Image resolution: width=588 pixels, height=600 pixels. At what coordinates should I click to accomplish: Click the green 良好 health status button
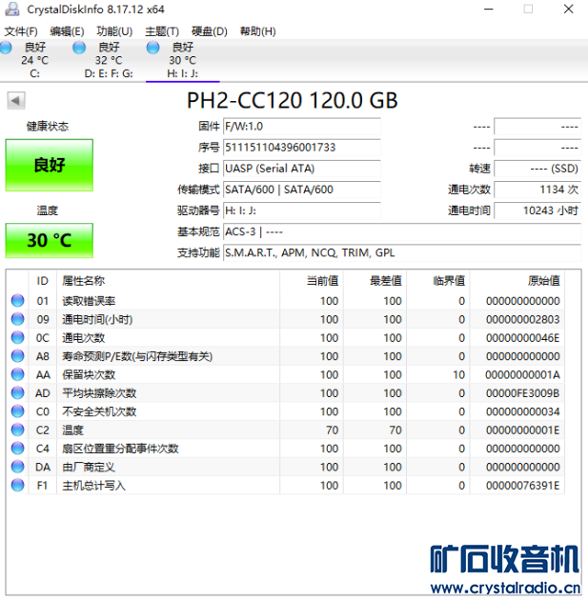pos(49,165)
